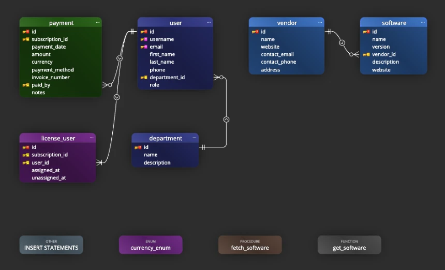The width and height of the screenshot is (445, 270).
Task: Select the software table header
Action: click(394, 22)
